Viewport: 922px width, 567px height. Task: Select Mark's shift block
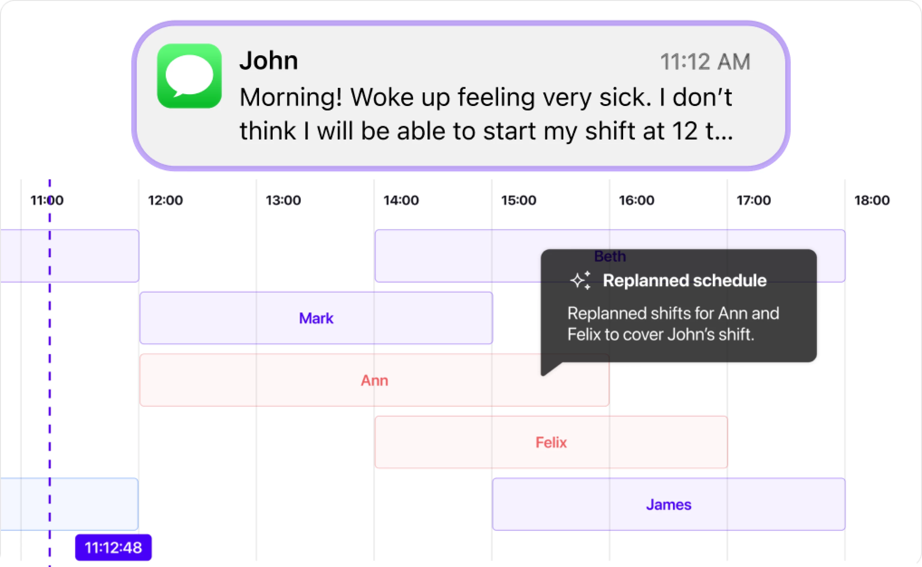point(316,318)
